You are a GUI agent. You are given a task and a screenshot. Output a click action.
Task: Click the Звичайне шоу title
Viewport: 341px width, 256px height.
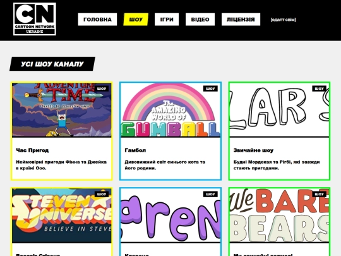tap(253, 150)
